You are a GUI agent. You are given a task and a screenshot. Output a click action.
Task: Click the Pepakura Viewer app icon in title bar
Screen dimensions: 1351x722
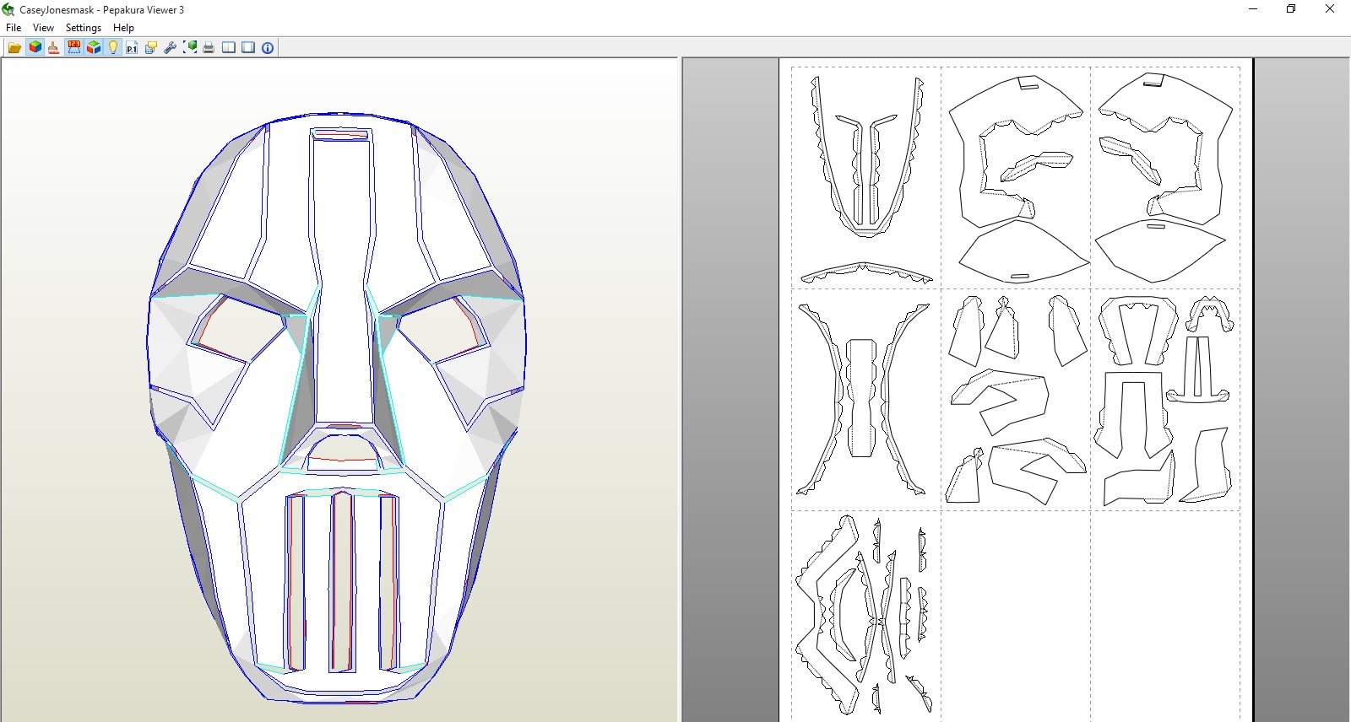pos(8,9)
